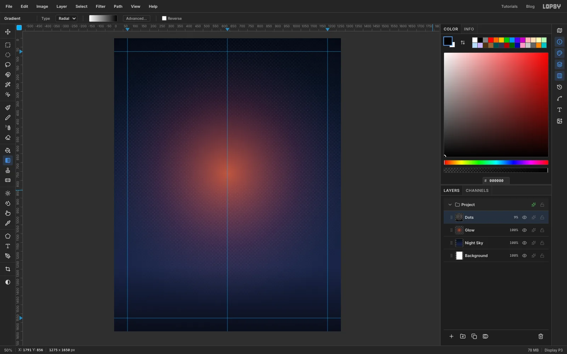Pick the red swatch in palette
The width and height of the screenshot is (567, 354).
pos(491,40)
